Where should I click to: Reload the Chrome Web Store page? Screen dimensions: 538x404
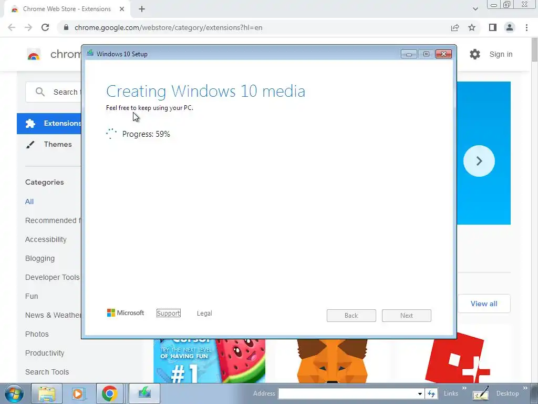(x=45, y=27)
